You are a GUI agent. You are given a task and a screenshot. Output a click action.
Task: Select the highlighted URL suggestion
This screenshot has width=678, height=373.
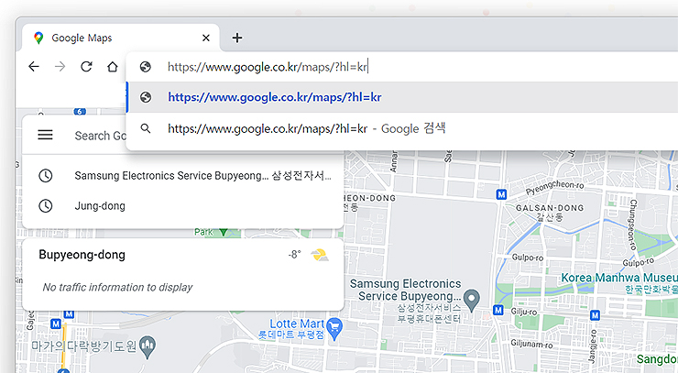point(402,97)
